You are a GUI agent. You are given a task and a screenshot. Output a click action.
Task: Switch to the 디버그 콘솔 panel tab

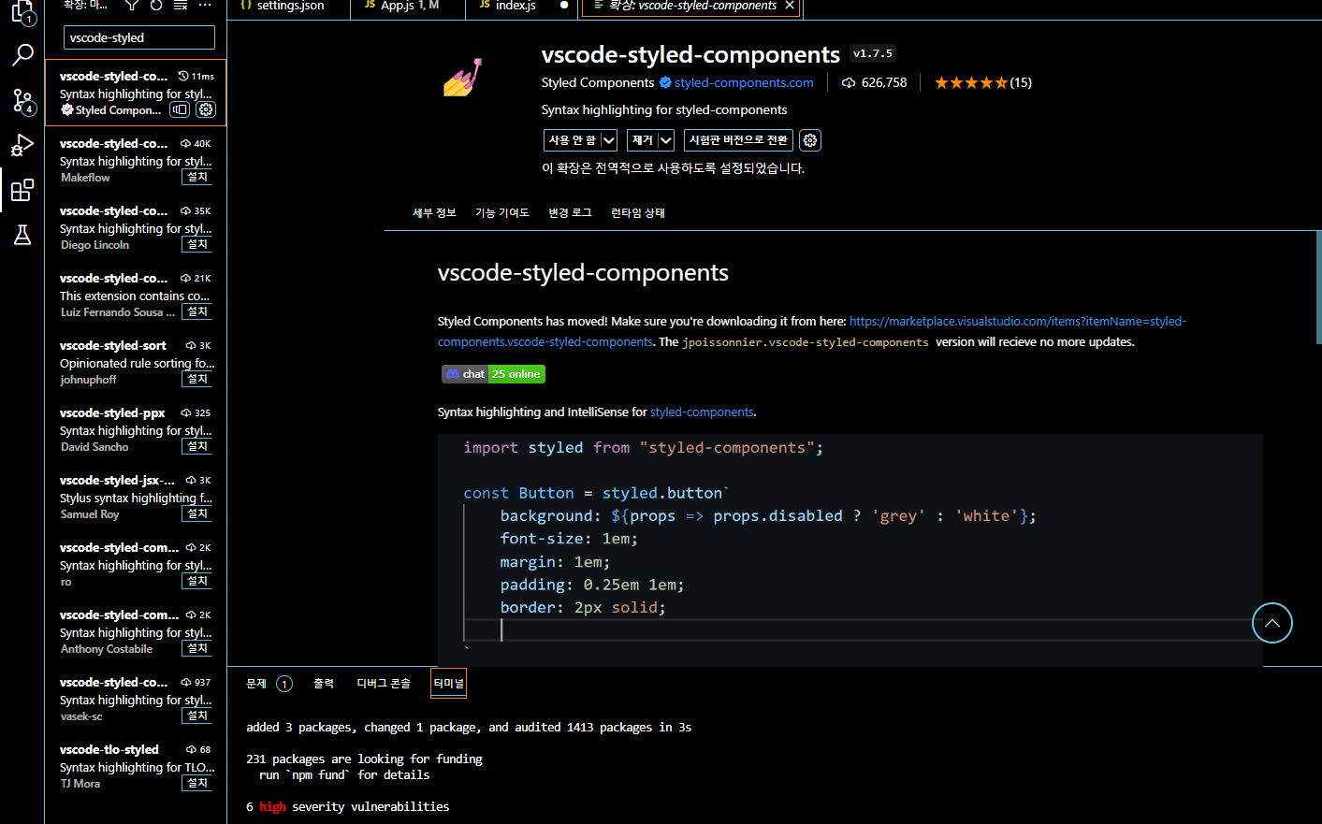tap(384, 684)
